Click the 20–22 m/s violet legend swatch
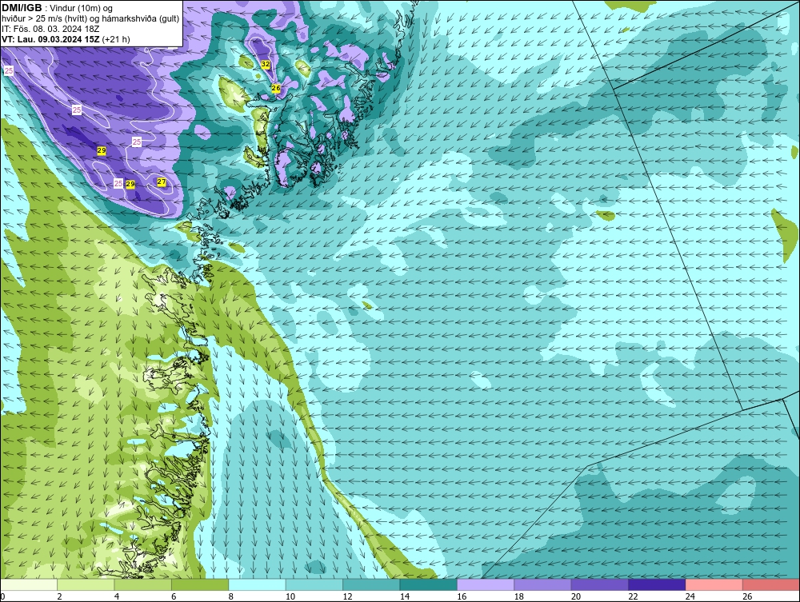The image size is (800, 602). click(x=600, y=584)
